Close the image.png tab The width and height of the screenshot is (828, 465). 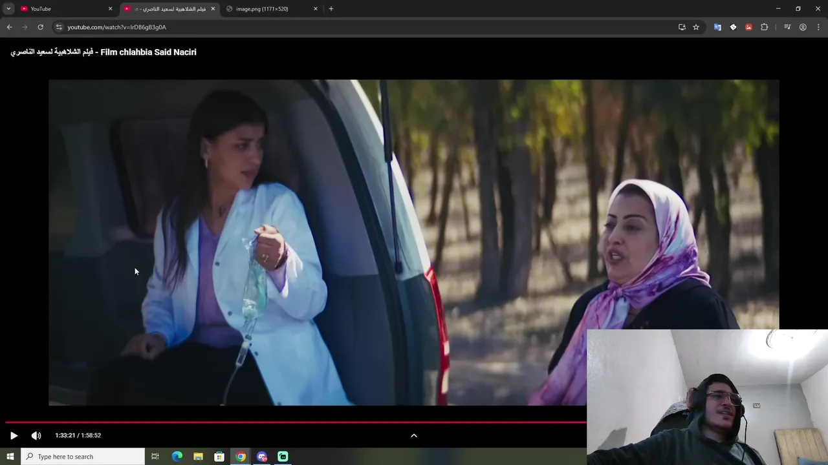(315, 8)
